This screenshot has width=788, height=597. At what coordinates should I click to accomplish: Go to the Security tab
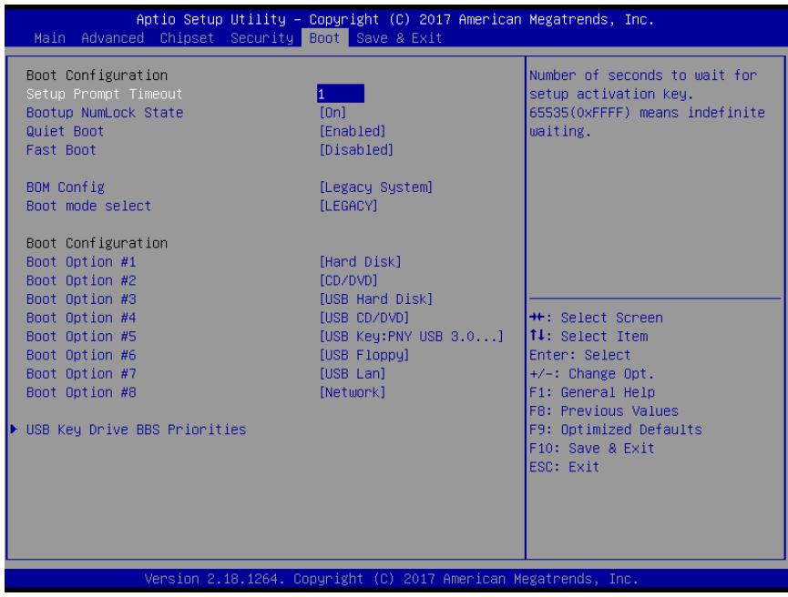point(261,38)
